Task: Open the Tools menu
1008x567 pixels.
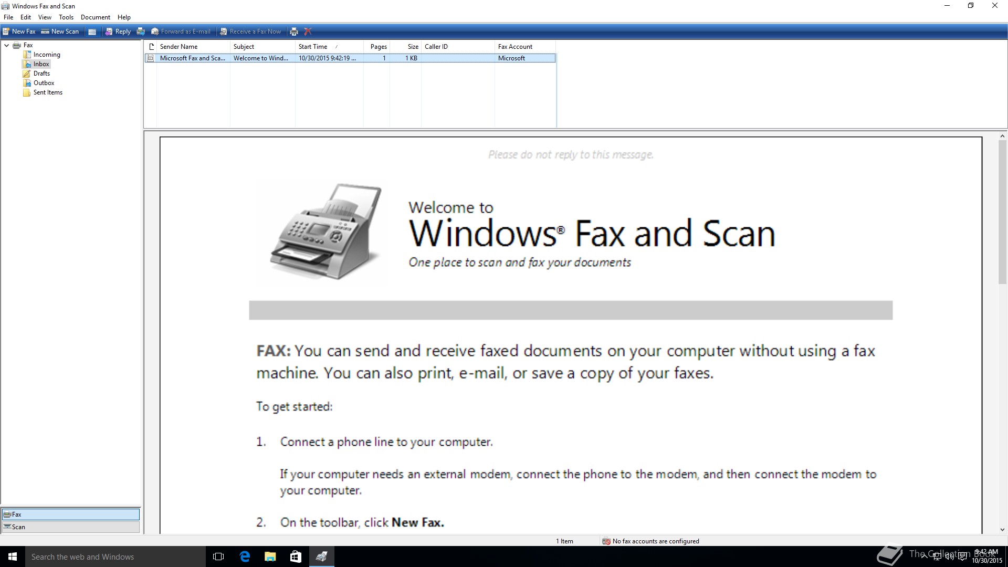Action: (66, 17)
